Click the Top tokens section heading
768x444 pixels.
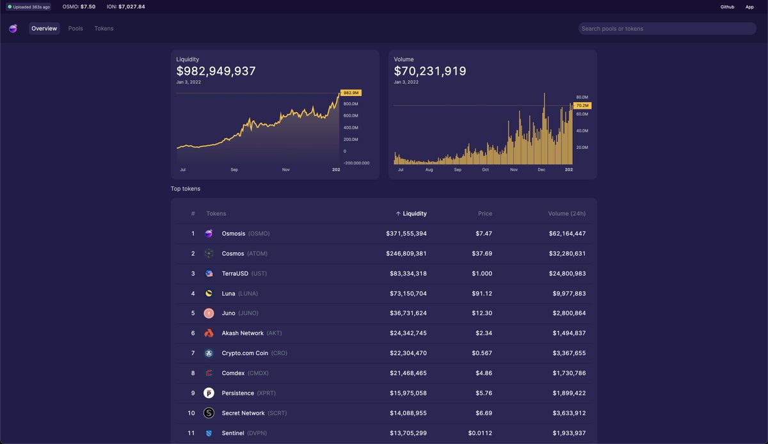(x=186, y=189)
